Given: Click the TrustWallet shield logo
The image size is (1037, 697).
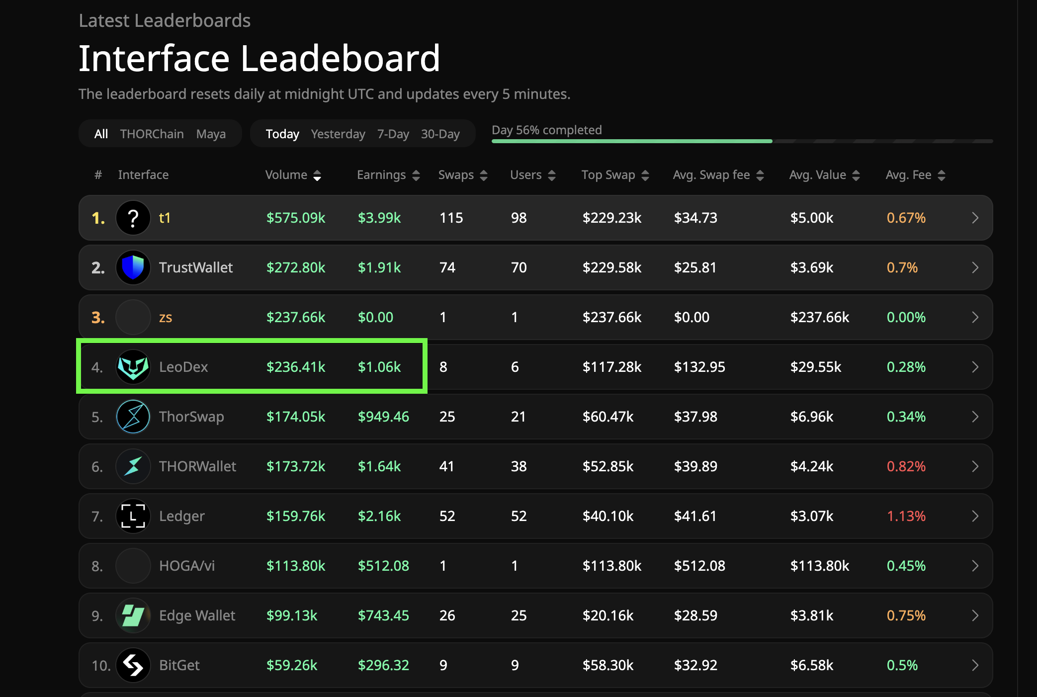Looking at the screenshot, I should pos(133,267).
